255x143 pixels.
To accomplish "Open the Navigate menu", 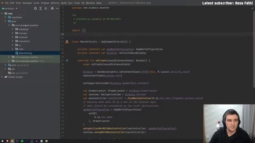I will coord(27,3).
